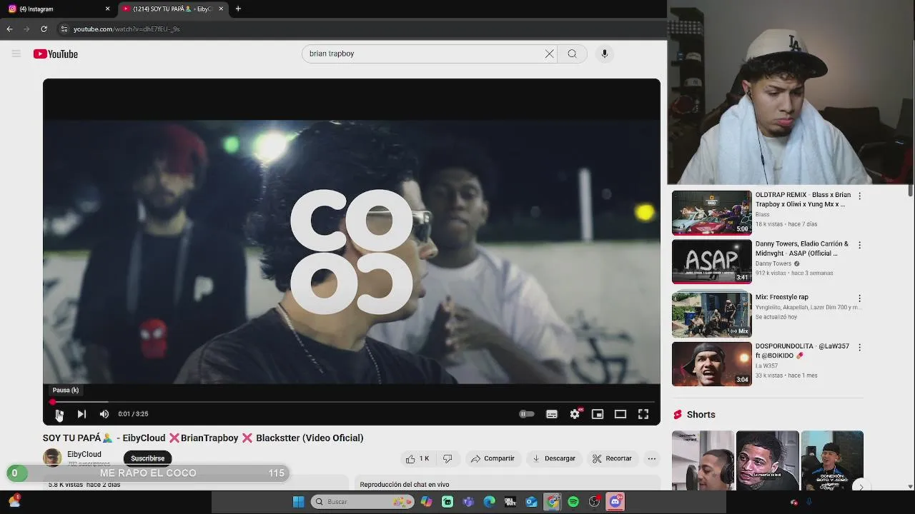915x514 pixels.
Task: Go forward in browser history
Action: pyautogui.click(x=26, y=29)
